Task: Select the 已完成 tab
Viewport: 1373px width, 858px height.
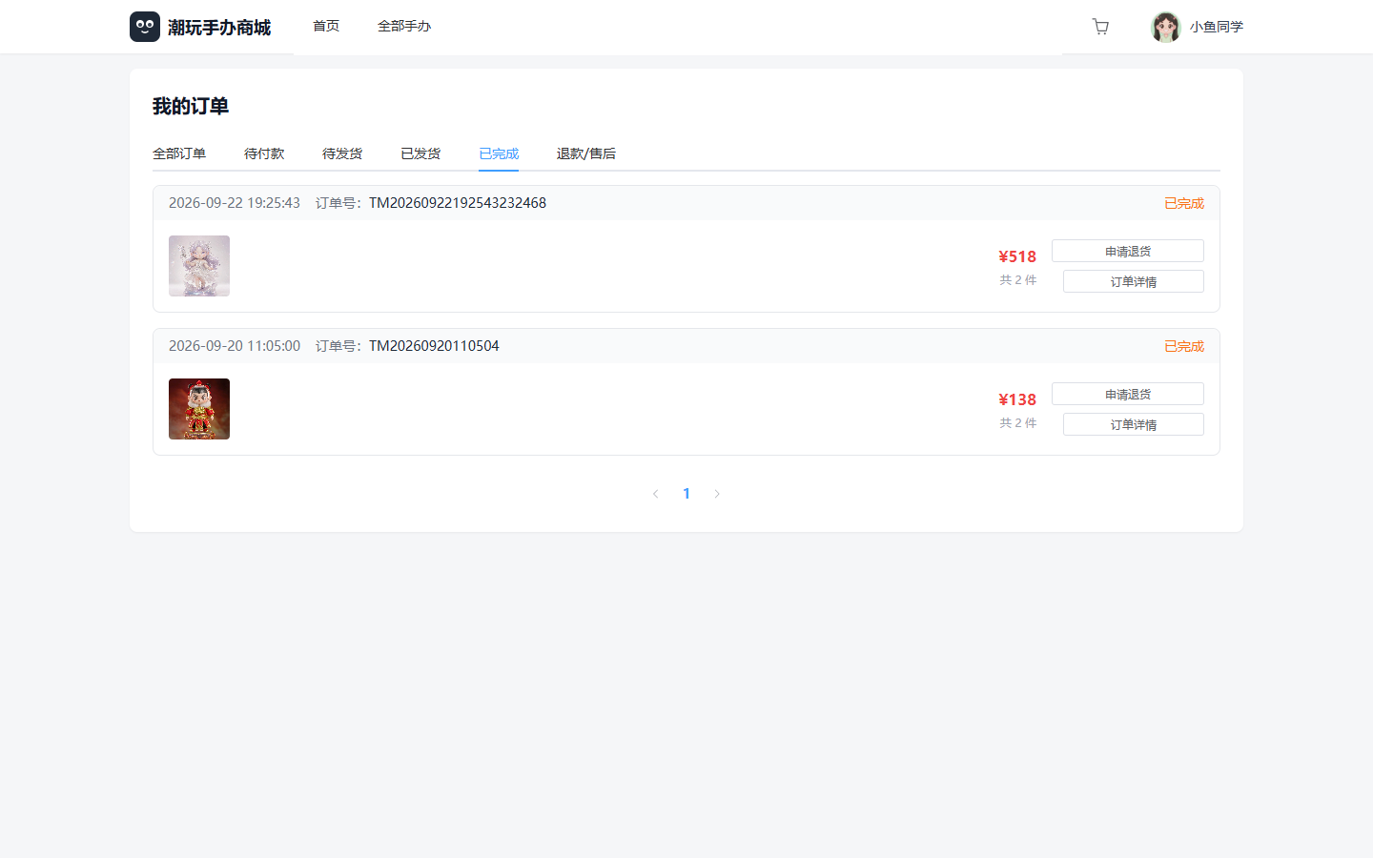Action: point(499,153)
